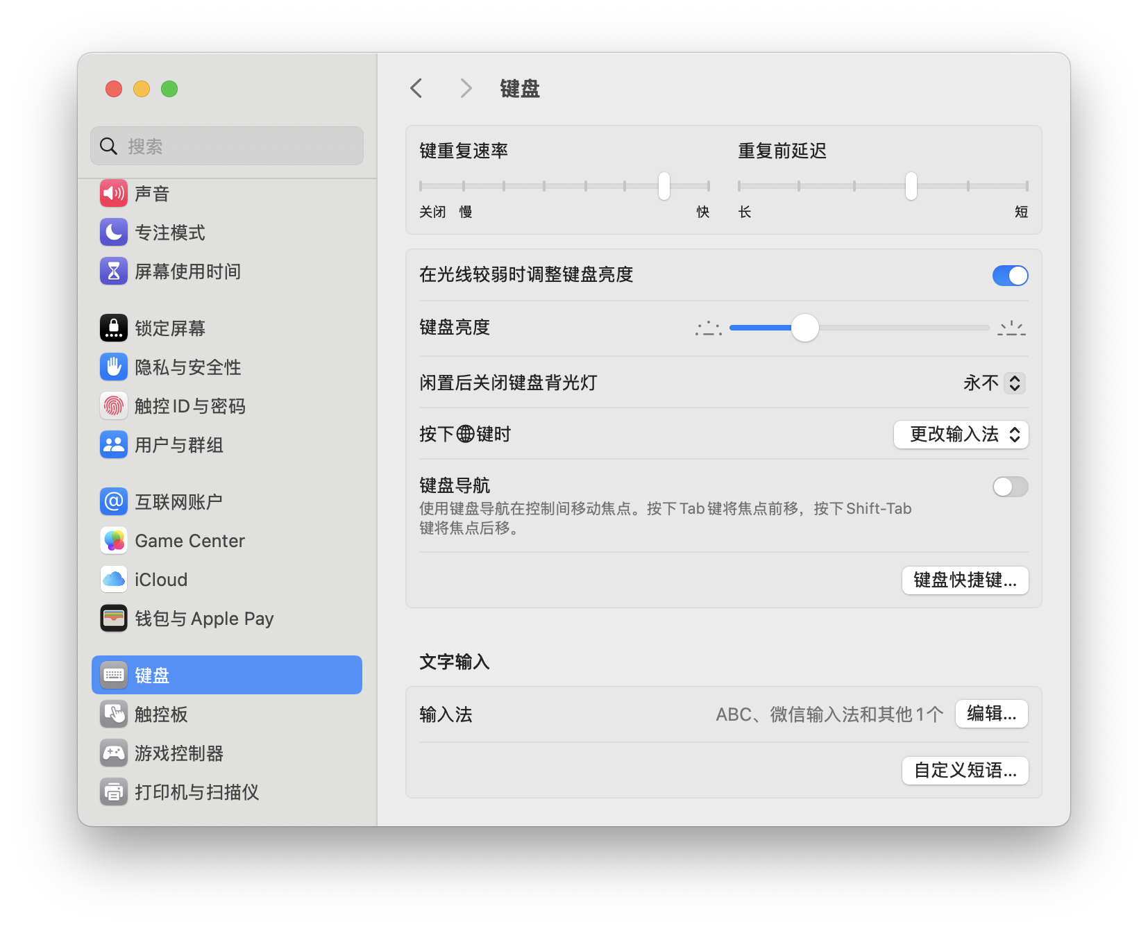Click the 钱包与 Apple Pay icon
The height and width of the screenshot is (929, 1148).
tap(113, 619)
